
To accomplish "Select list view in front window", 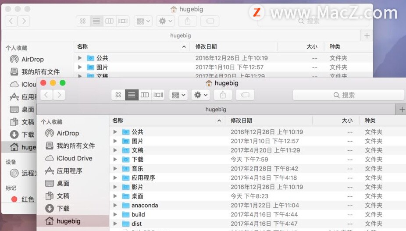I will 132,95.
